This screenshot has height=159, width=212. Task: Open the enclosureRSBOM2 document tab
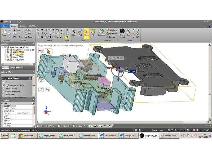tap(46, 126)
